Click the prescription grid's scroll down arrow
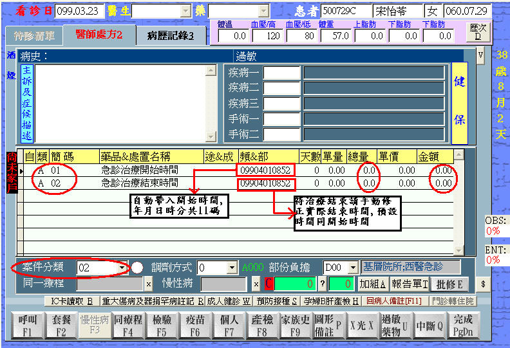The height and width of the screenshot is (348, 510). click(x=458, y=250)
